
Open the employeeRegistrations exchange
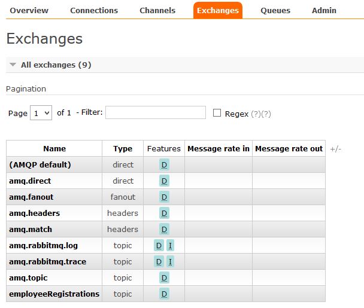(54, 294)
